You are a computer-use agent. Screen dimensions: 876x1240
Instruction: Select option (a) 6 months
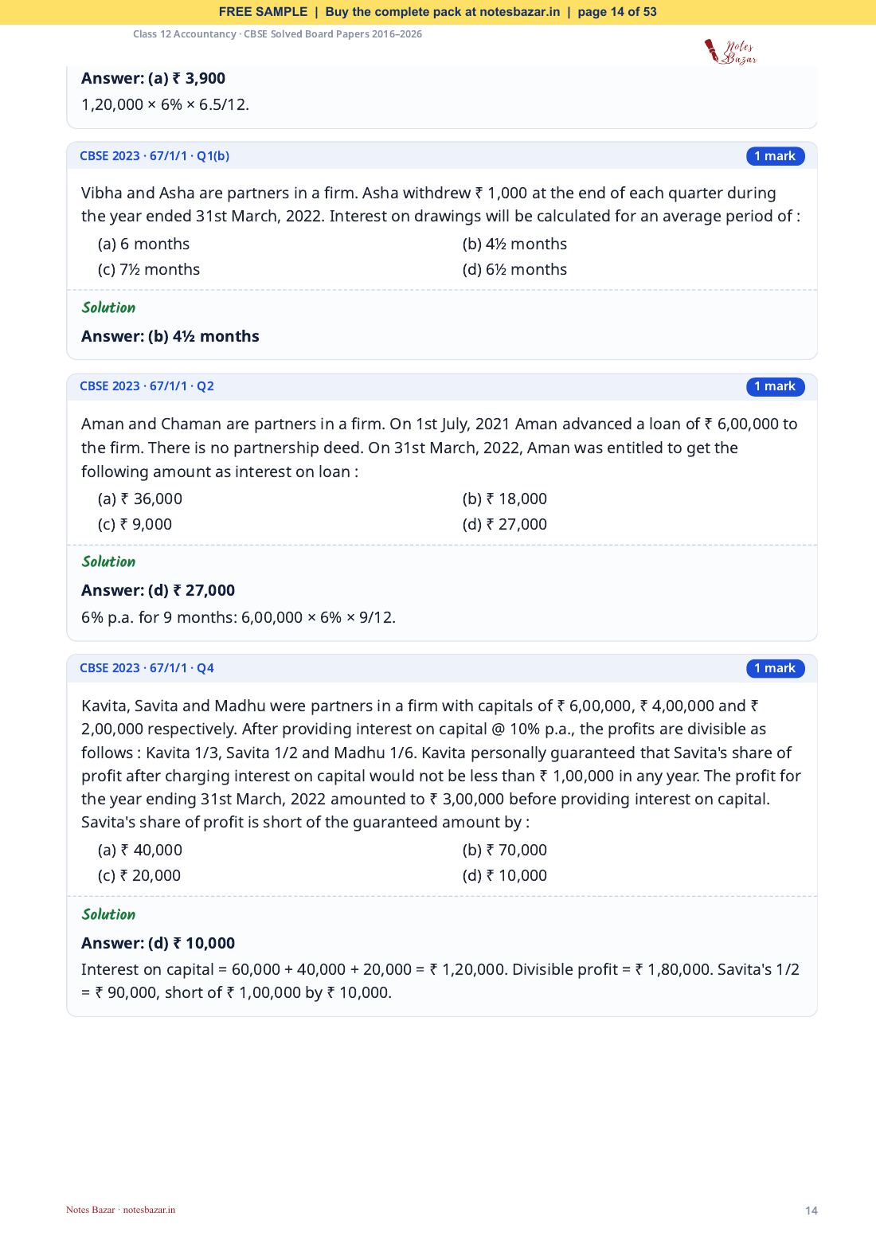(x=143, y=244)
